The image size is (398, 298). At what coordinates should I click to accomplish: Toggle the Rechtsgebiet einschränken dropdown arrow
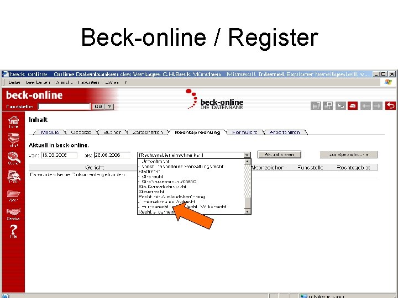pos(247,155)
